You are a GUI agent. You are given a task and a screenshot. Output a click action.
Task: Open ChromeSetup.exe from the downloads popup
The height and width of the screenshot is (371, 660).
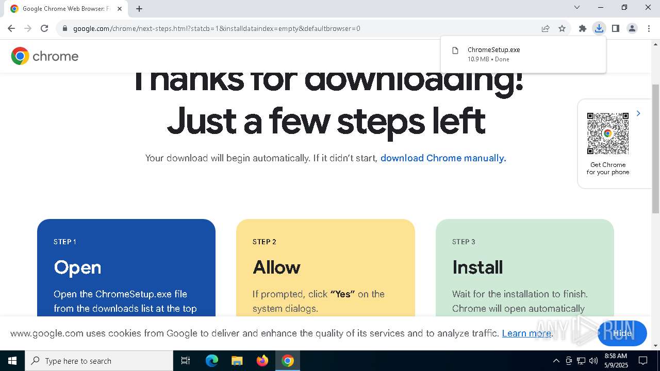(x=523, y=54)
